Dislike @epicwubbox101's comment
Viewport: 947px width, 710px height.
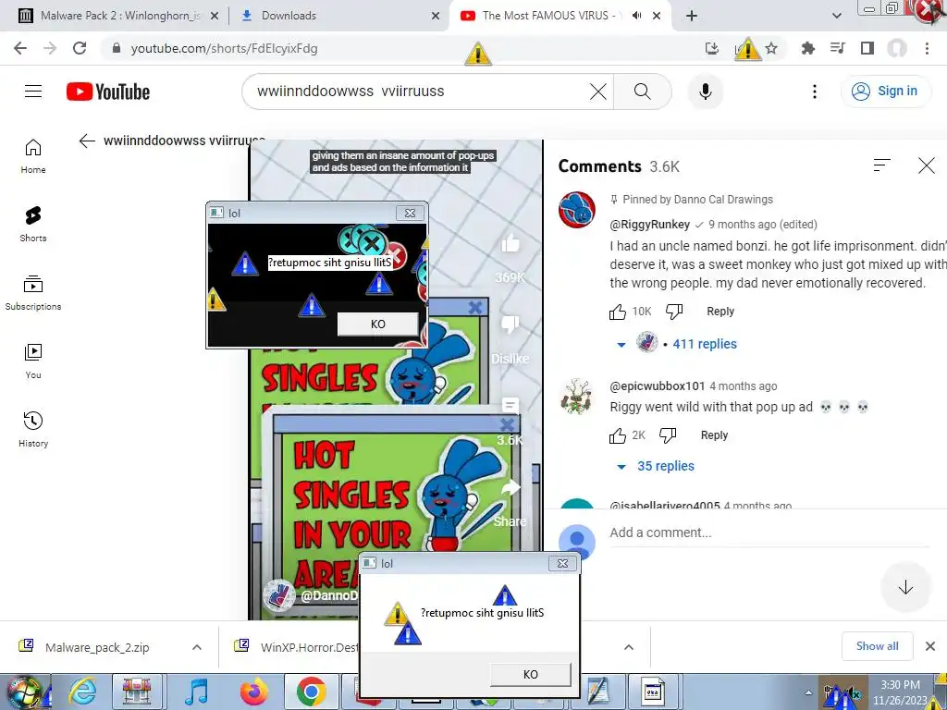668,435
